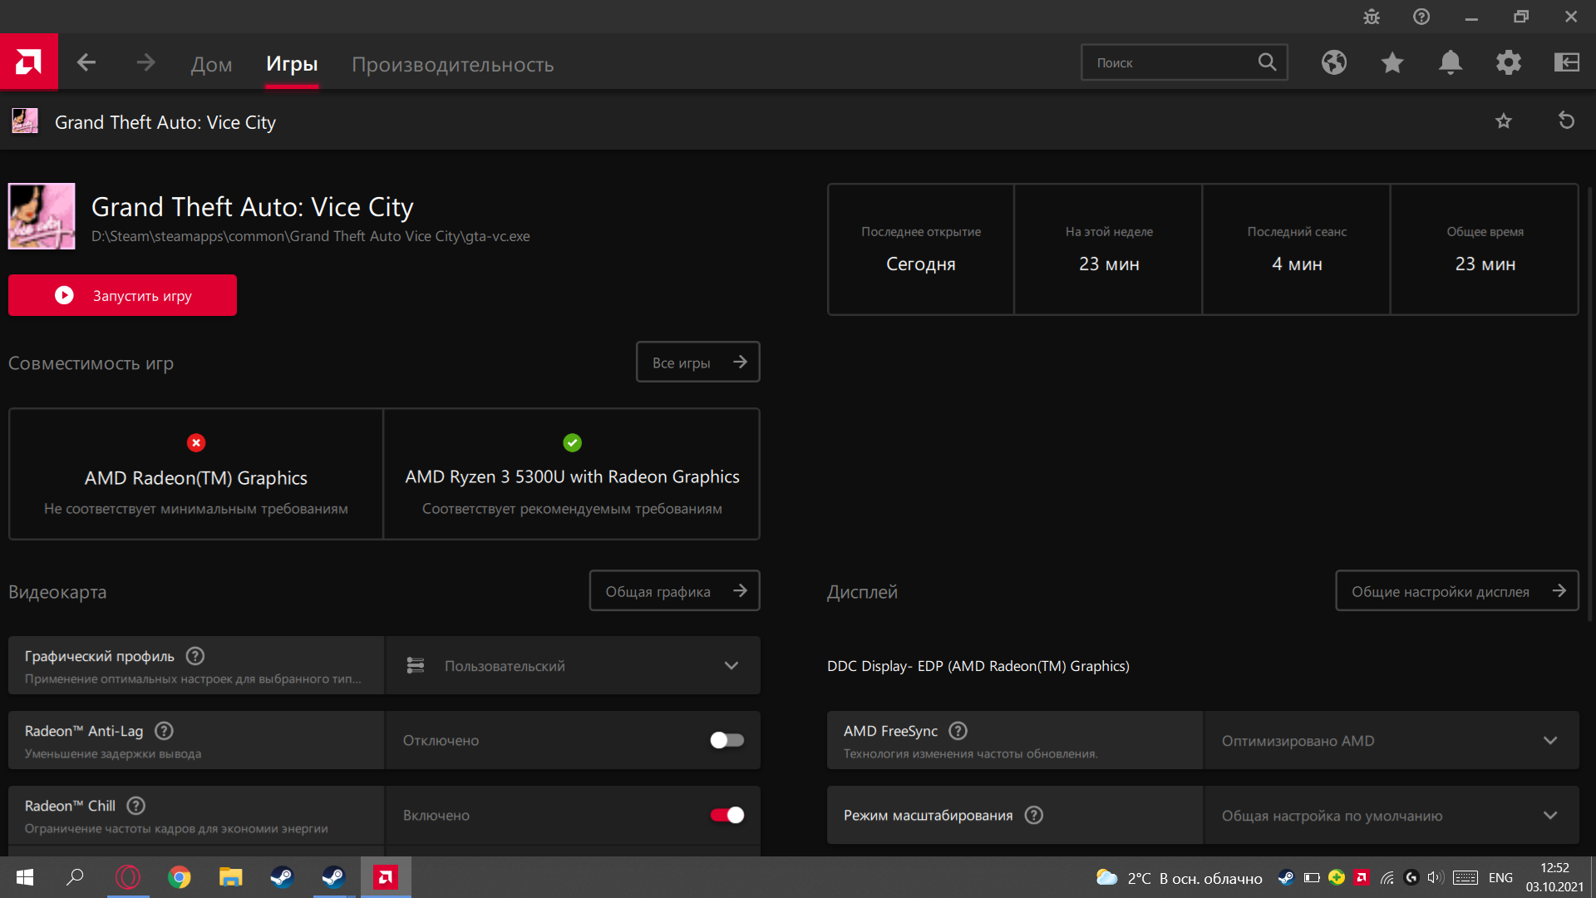
Task: Toggle the sidebar panel icon
Action: [x=1567, y=62]
